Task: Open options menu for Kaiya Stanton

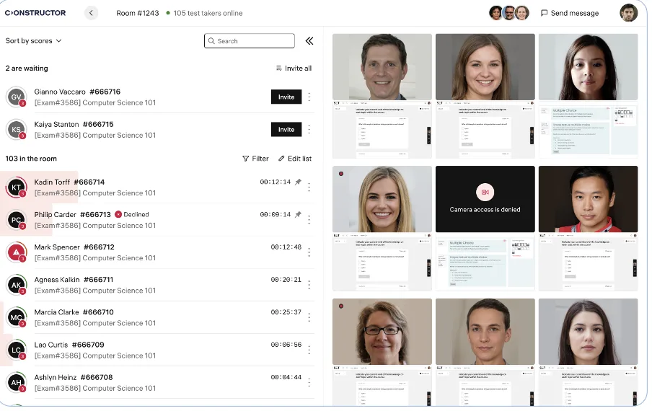Action: coord(309,129)
